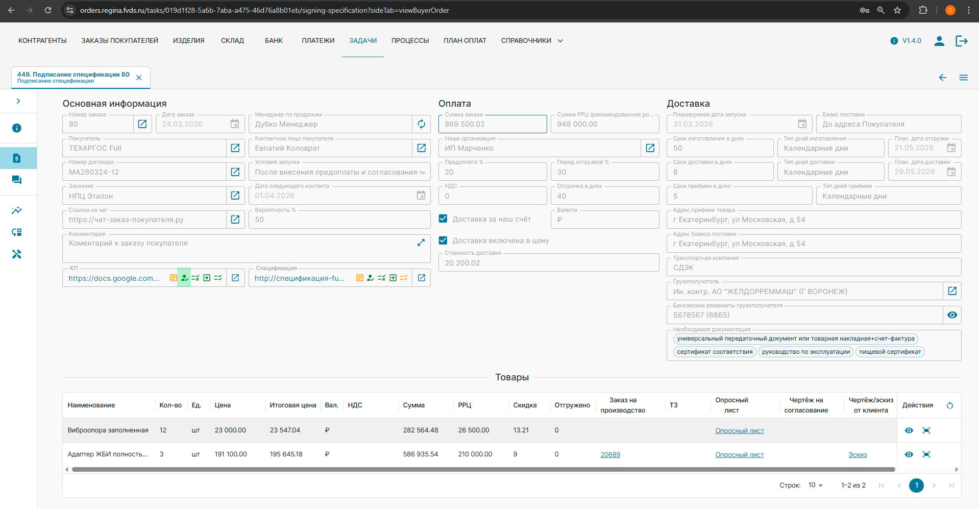Click the focus frame icon in Адаптер ЖБИ row
Screen dimensions: 979x509
coord(926,454)
